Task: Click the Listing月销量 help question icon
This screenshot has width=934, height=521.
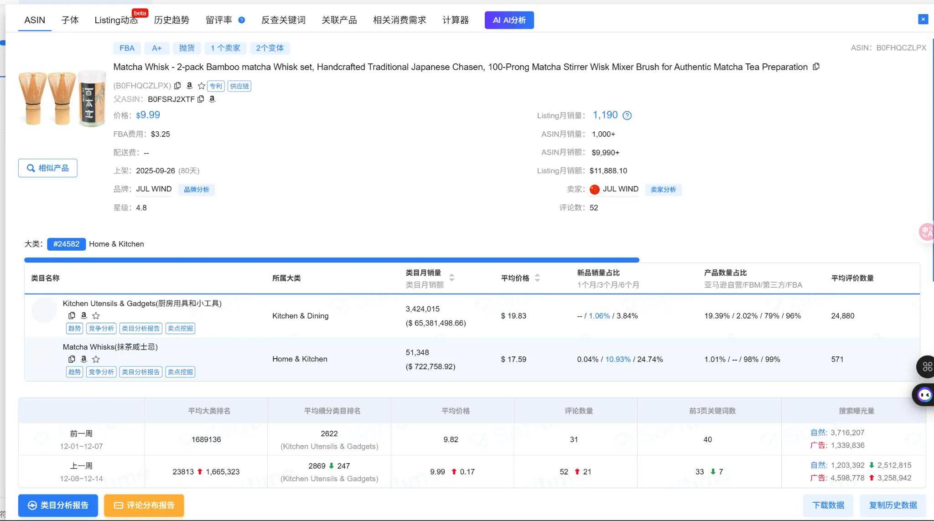Action: [627, 115]
